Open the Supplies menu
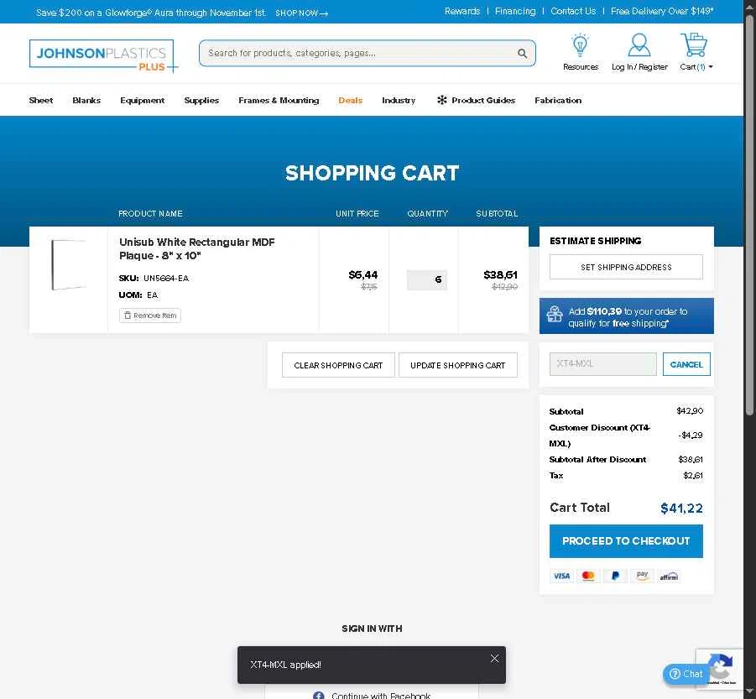The image size is (756, 699). [201, 100]
